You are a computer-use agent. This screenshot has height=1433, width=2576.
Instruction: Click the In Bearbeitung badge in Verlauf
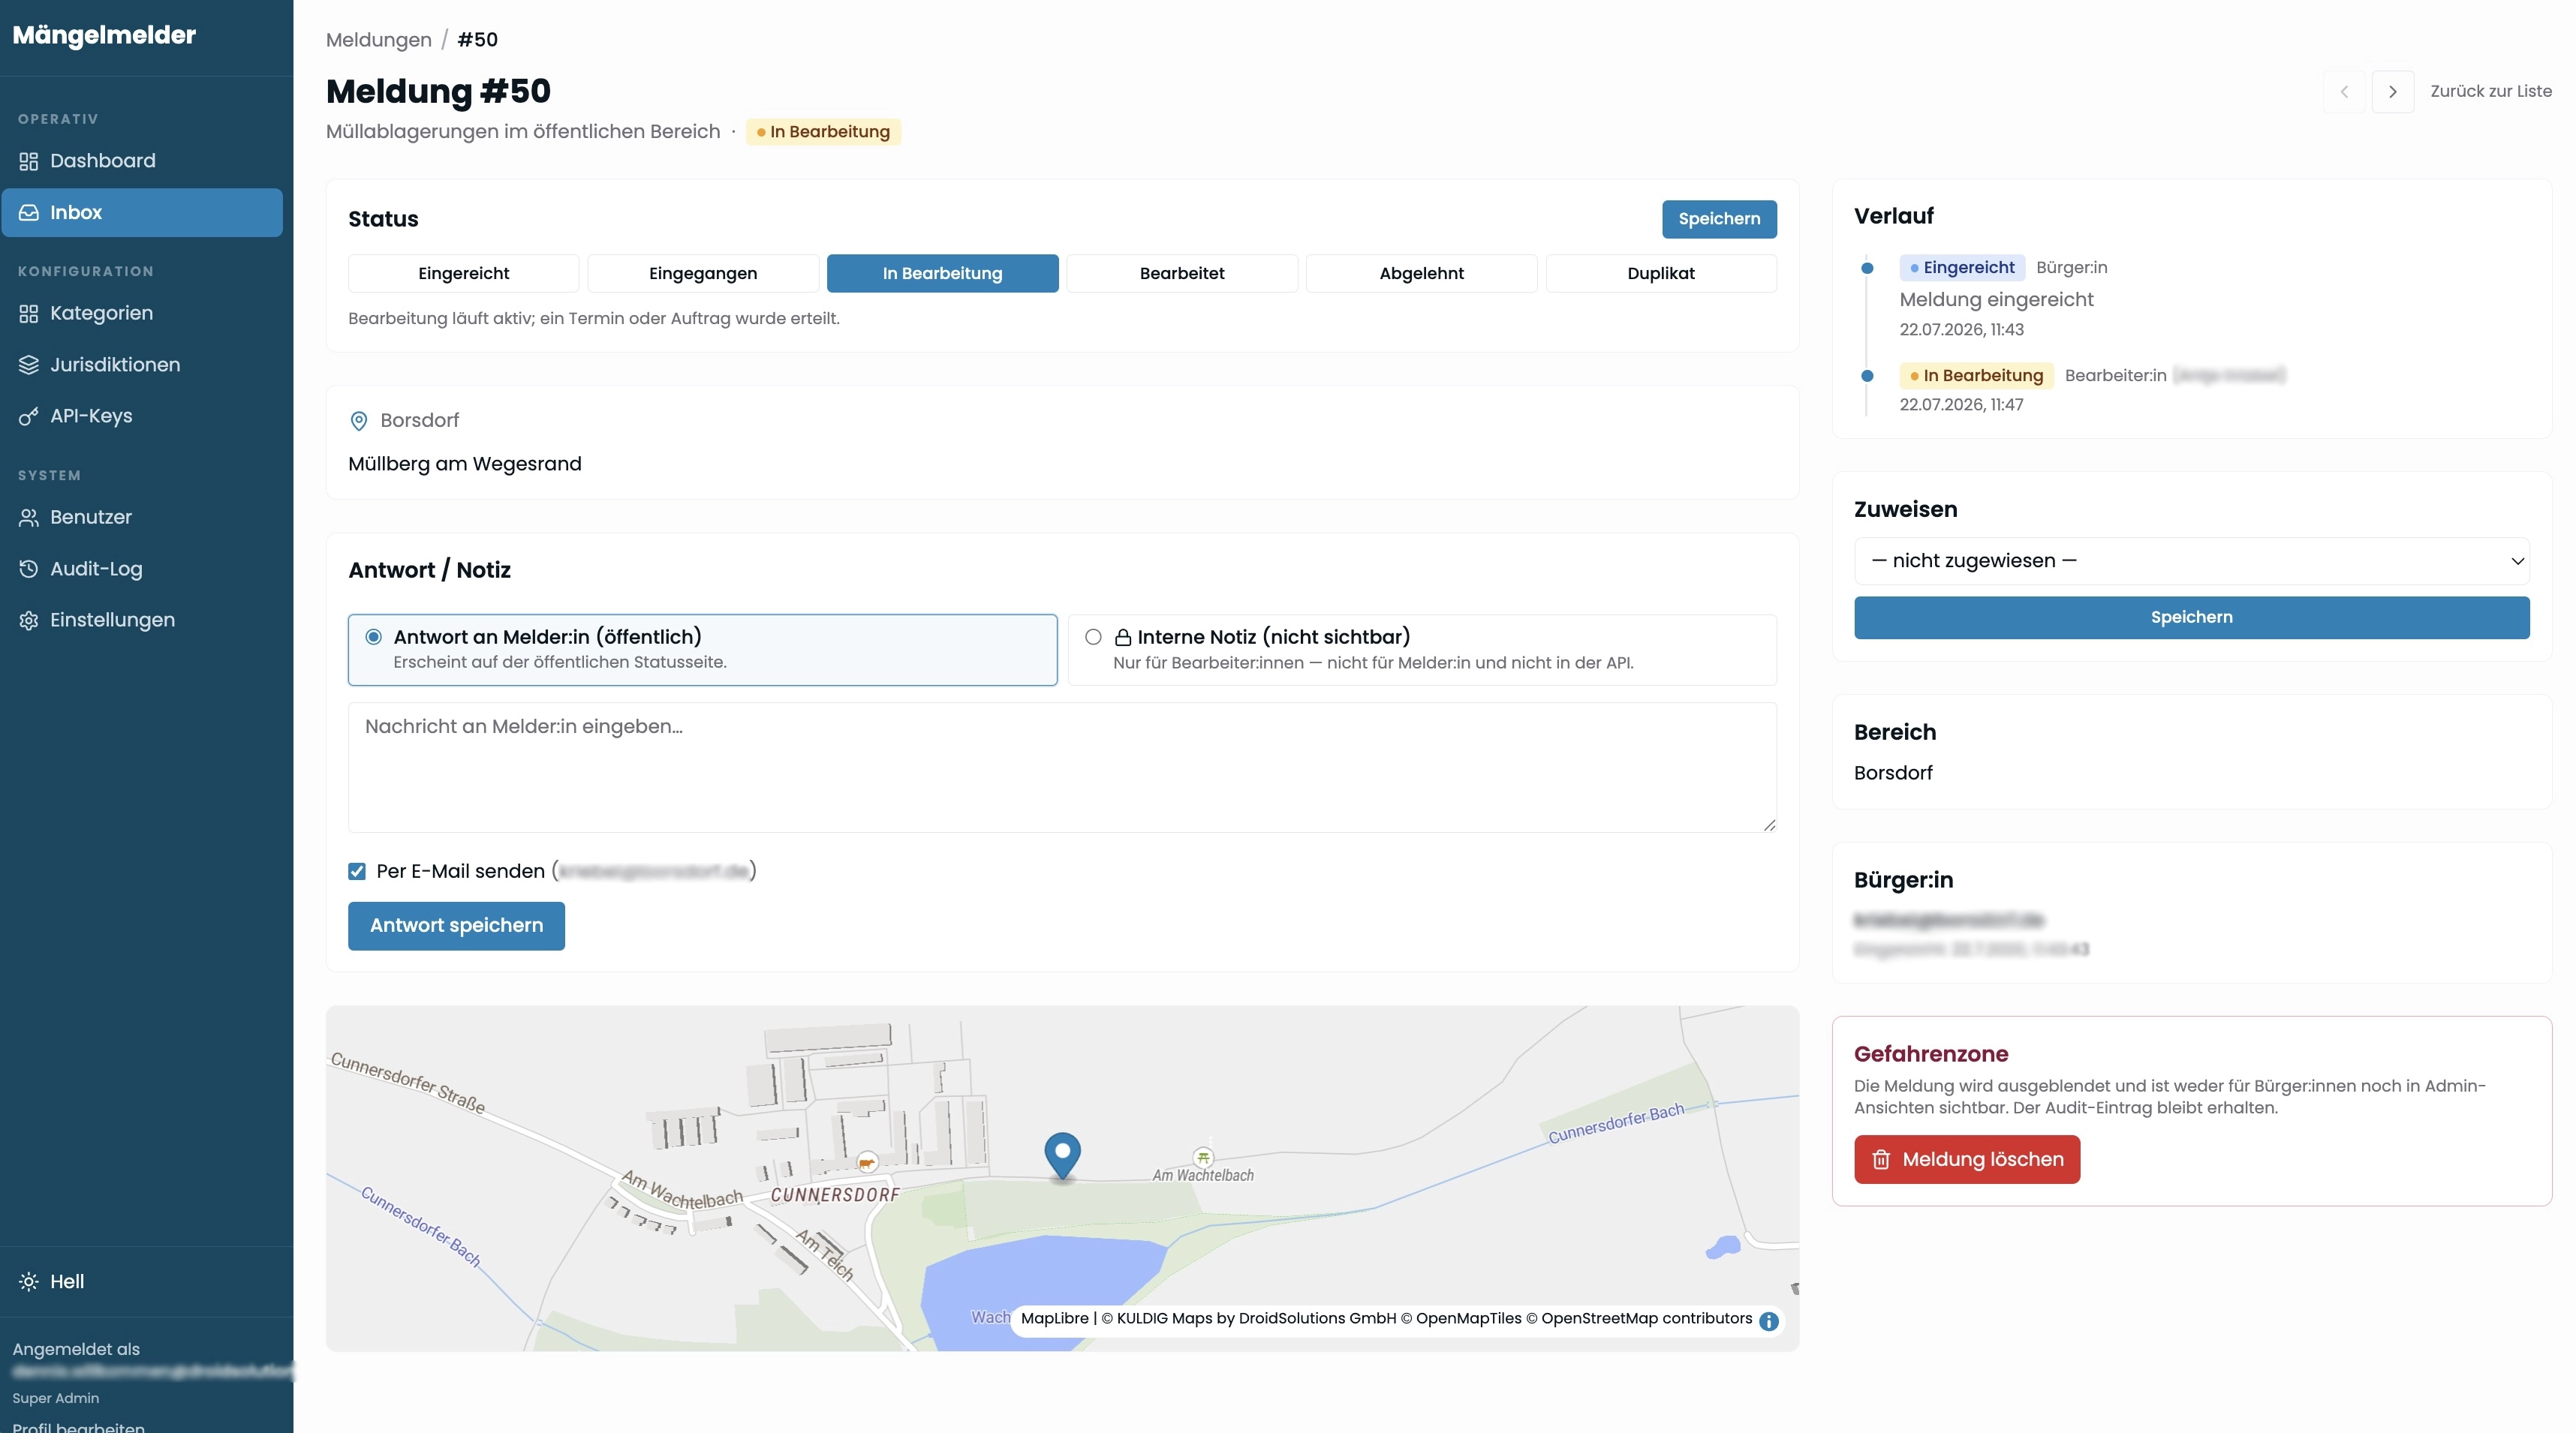coord(1976,376)
